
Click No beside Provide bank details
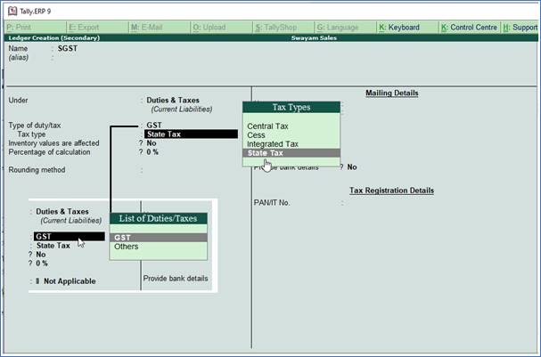(x=352, y=167)
